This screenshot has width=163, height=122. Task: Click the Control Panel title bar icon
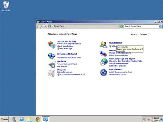point(38,22)
